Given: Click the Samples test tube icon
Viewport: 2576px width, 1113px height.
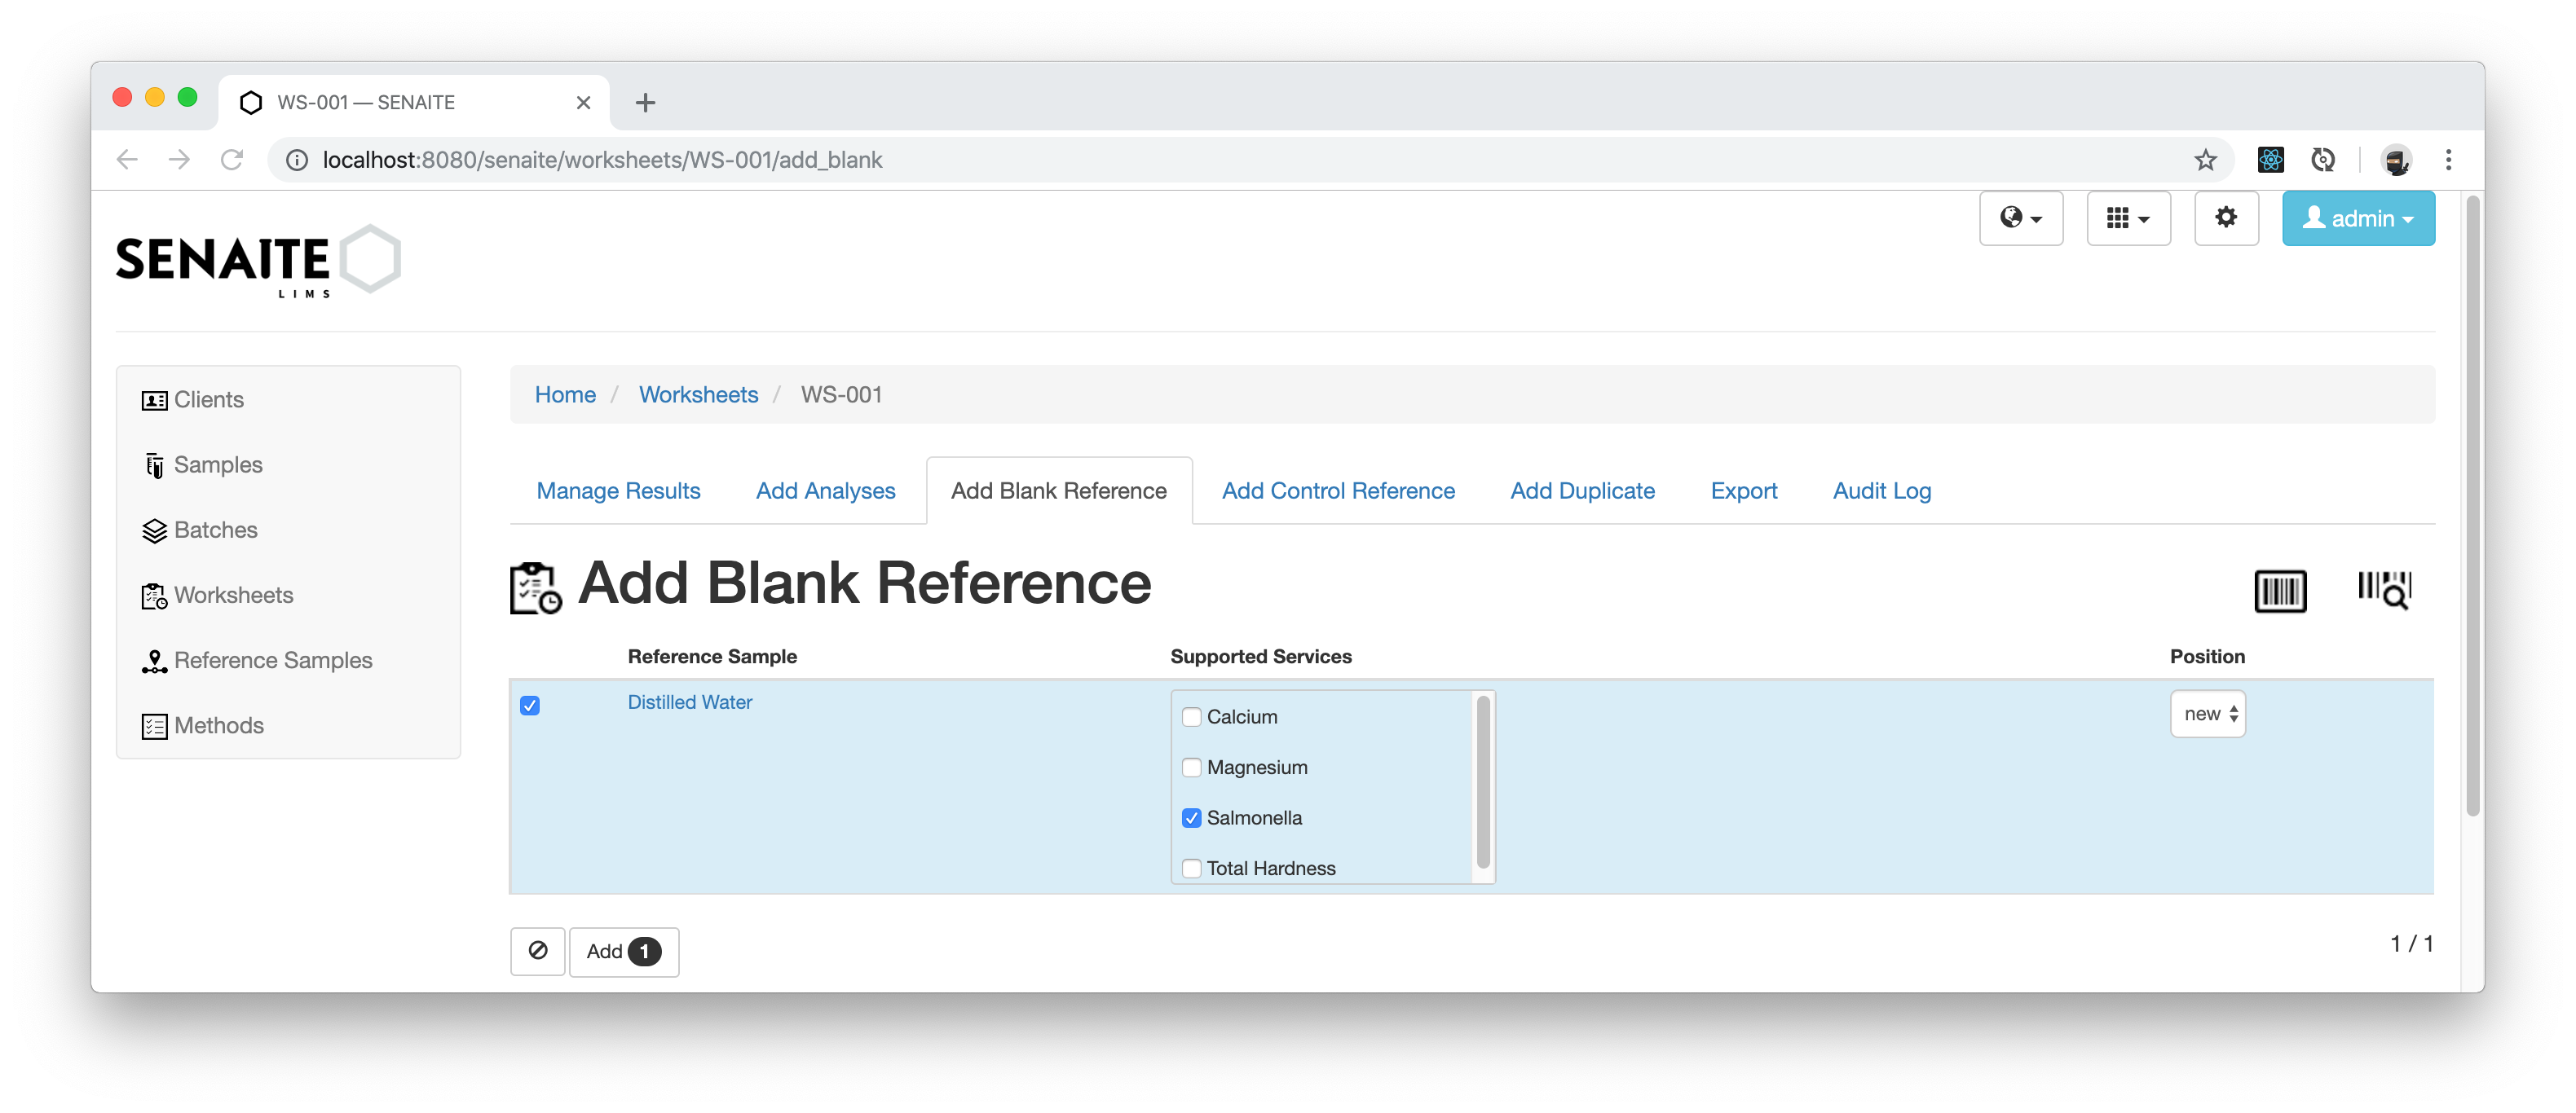Looking at the screenshot, I should 154,464.
